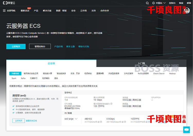Select the Spark scenario tag
The height and width of the screenshot is (136, 193).
(x=14, y=78)
